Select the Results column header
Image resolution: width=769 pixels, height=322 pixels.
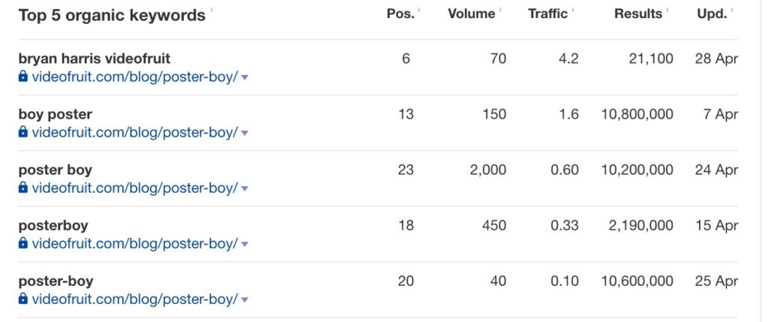pyautogui.click(x=638, y=14)
